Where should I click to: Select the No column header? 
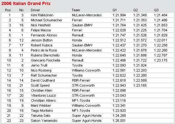[21, 10]
